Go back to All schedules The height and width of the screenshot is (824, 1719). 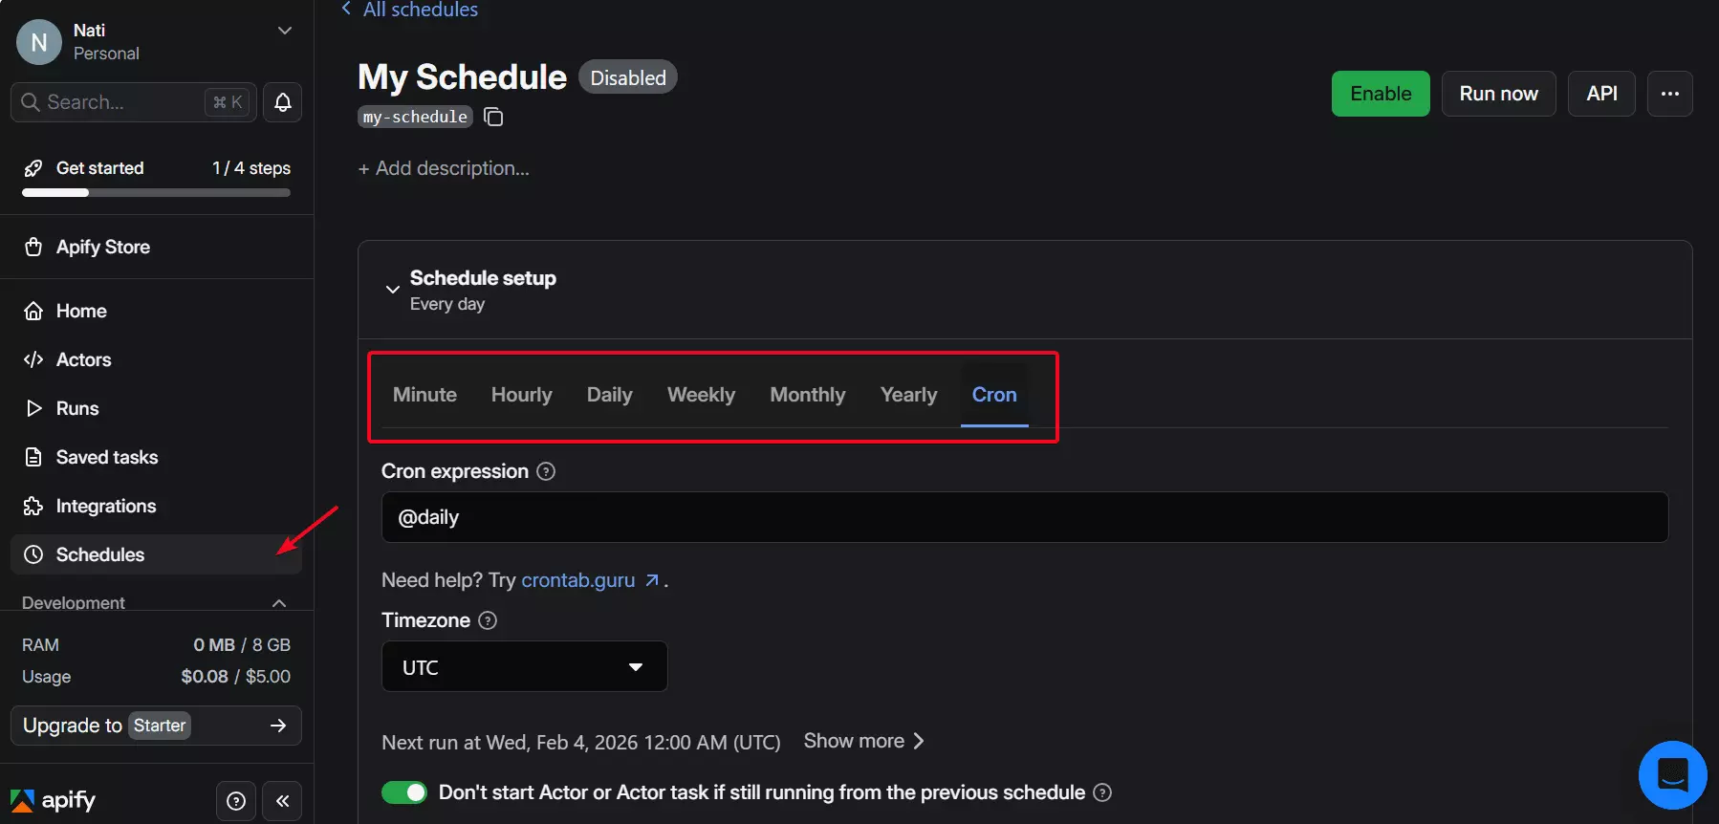click(410, 10)
